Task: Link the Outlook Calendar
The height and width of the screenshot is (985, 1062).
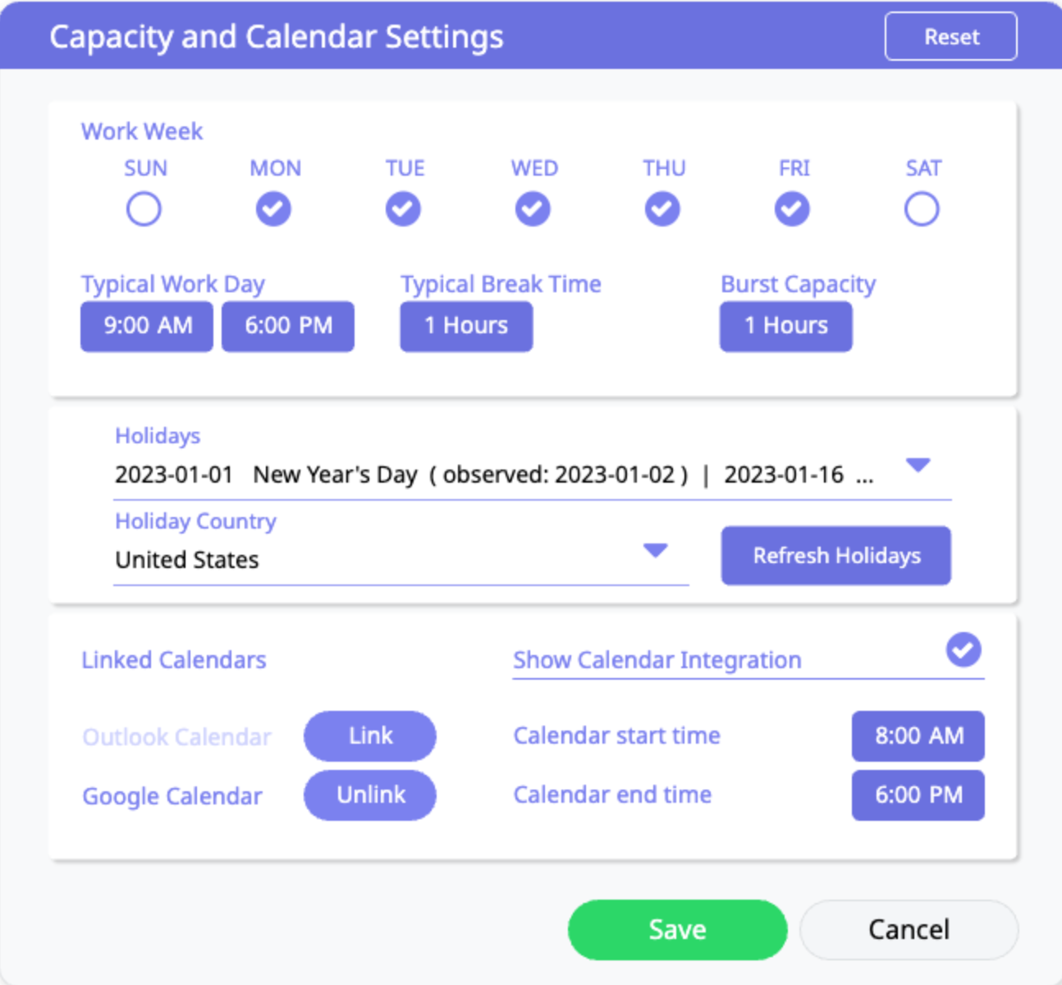Action: 370,735
